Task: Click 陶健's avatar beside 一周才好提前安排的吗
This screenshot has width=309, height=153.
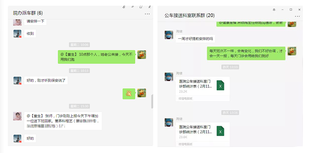Action: [x=169, y=35]
